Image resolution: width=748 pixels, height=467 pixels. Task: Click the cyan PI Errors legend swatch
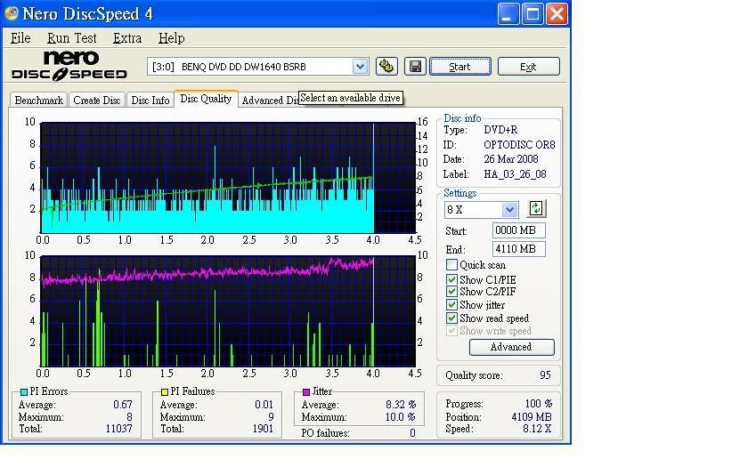coord(24,392)
